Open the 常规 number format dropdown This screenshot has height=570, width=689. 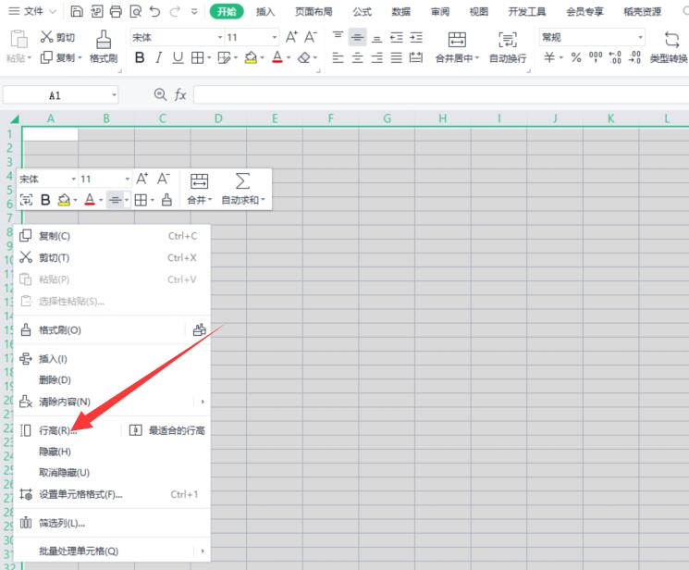(640, 38)
